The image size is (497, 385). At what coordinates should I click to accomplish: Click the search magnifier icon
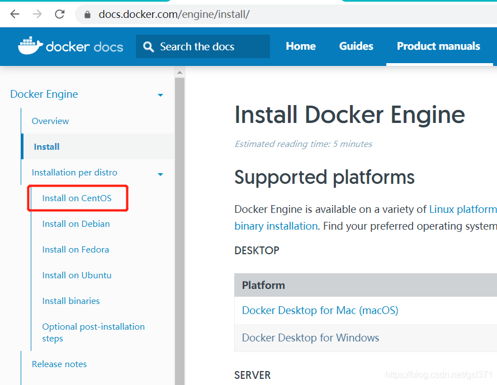pos(148,46)
